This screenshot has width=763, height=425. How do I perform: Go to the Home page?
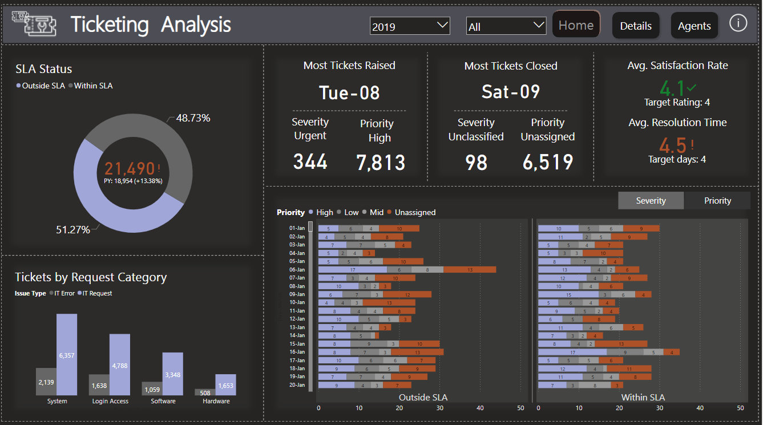[x=576, y=25]
